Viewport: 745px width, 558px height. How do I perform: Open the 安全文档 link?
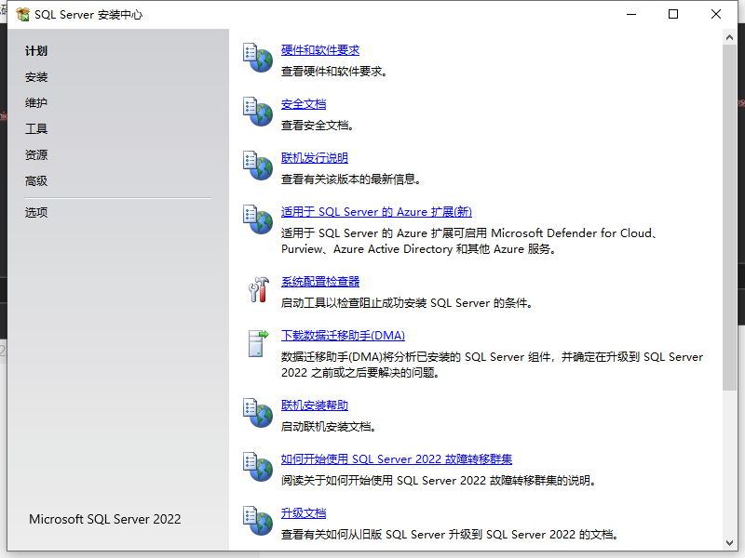point(304,104)
